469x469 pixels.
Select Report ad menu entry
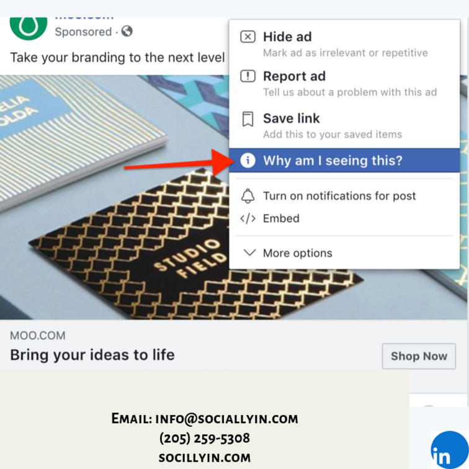click(x=344, y=84)
